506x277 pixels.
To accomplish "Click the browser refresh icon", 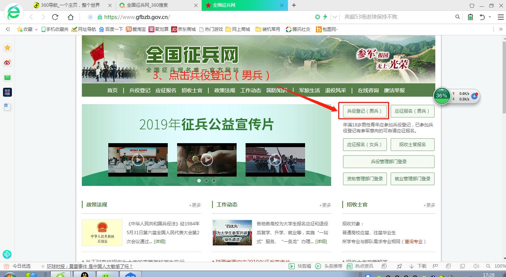I will pos(55,17).
